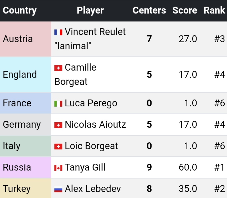The image size is (227, 198).
Task: Select the Luca Perego player name
Action: (91, 103)
